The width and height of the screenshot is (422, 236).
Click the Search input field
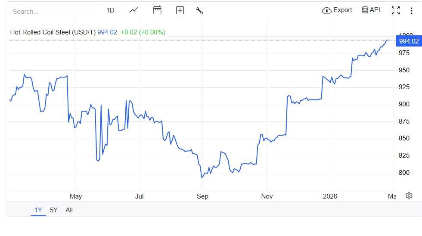52,12
